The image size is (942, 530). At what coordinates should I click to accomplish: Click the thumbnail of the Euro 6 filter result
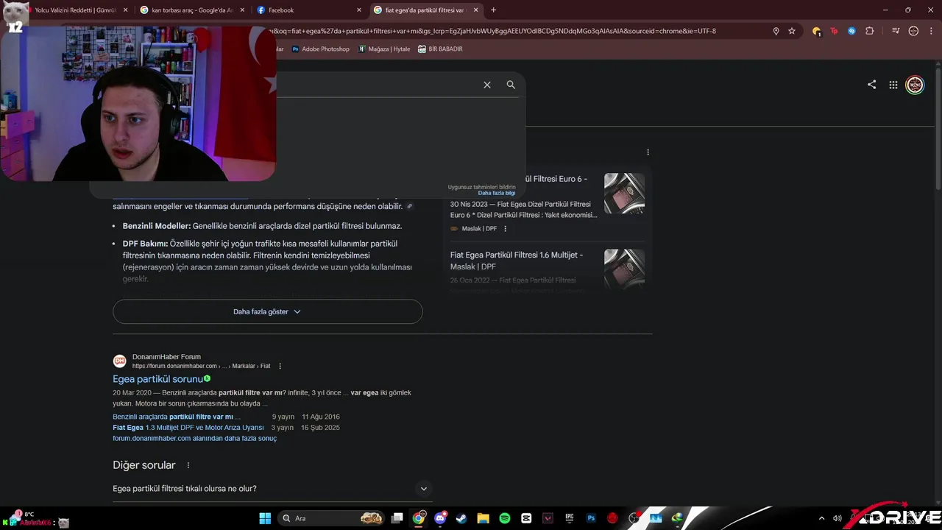(624, 193)
